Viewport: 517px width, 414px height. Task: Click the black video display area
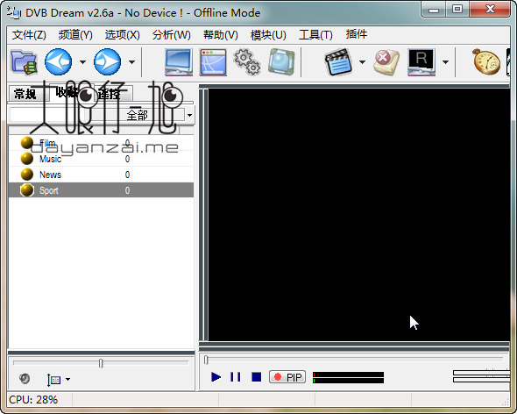click(x=358, y=215)
